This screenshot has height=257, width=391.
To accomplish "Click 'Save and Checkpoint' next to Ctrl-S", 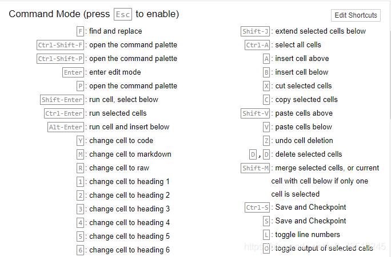I will [310, 207].
